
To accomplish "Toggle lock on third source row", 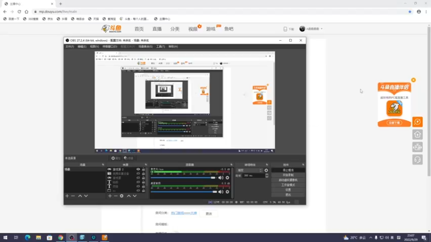I will pyautogui.click(x=143, y=178).
